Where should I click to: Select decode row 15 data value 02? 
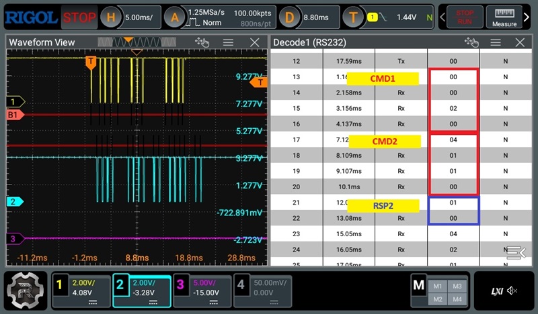click(453, 108)
